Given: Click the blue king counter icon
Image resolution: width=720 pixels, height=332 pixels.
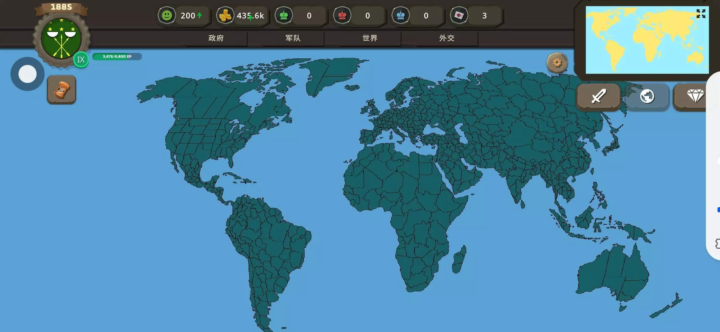Looking at the screenshot, I should pos(401,15).
